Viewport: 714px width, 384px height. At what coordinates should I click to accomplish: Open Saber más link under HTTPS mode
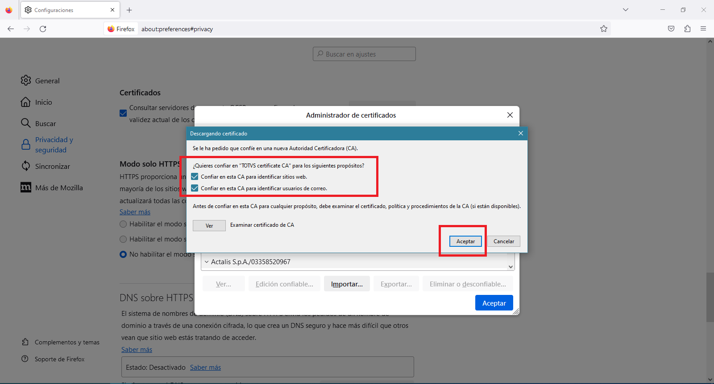pyautogui.click(x=135, y=212)
